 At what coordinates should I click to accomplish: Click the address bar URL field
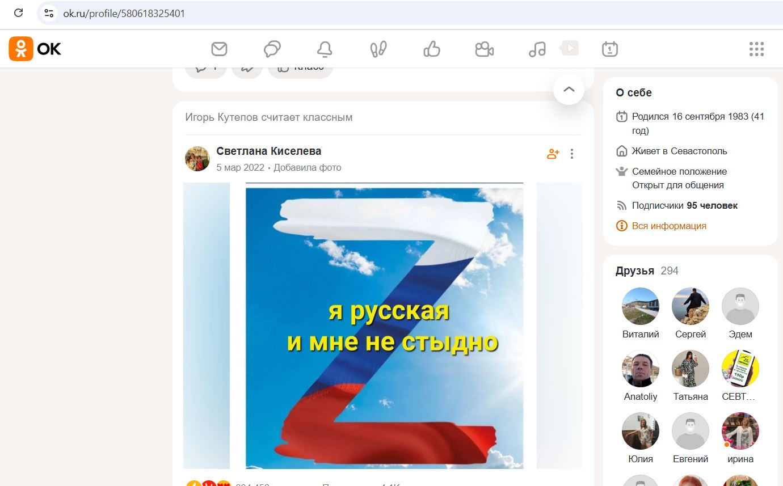coord(409,13)
